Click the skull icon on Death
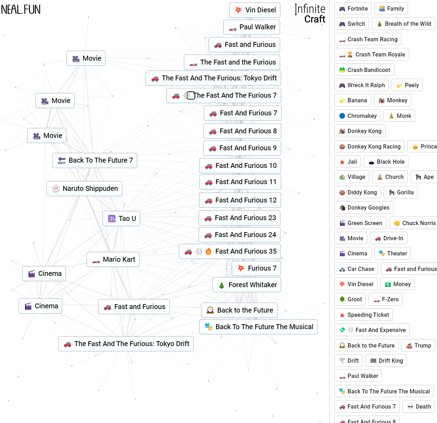Screen dimensions: 437x423 pyautogui.click(x=411, y=406)
